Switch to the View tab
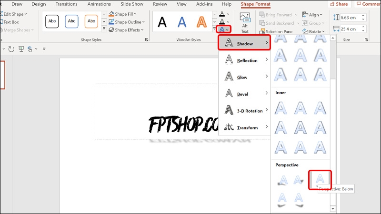The width and height of the screenshot is (381, 214). 181,4
